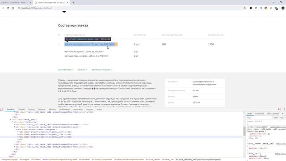Click the Состав комплекта heading
This screenshot has height=161, width=286.
[x=73, y=25]
